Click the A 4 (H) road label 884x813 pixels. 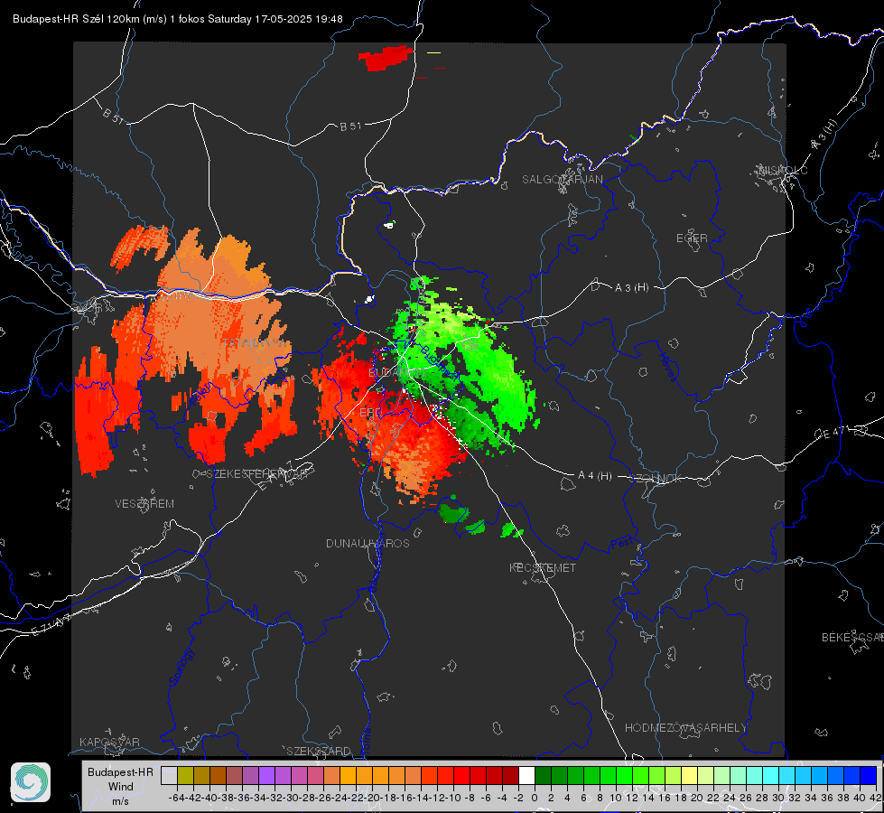(595, 476)
